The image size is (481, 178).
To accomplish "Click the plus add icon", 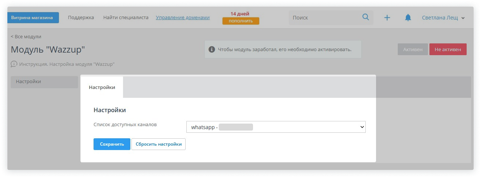I will coord(387,18).
